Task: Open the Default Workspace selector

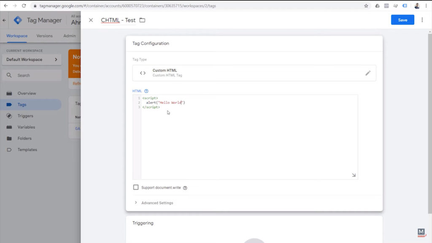Action: pyautogui.click(x=32, y=59)
